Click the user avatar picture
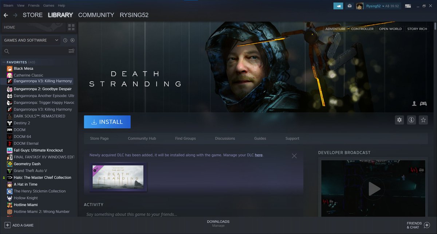The width and height of the screenshot is (437, 234). (x=360, y=6)
